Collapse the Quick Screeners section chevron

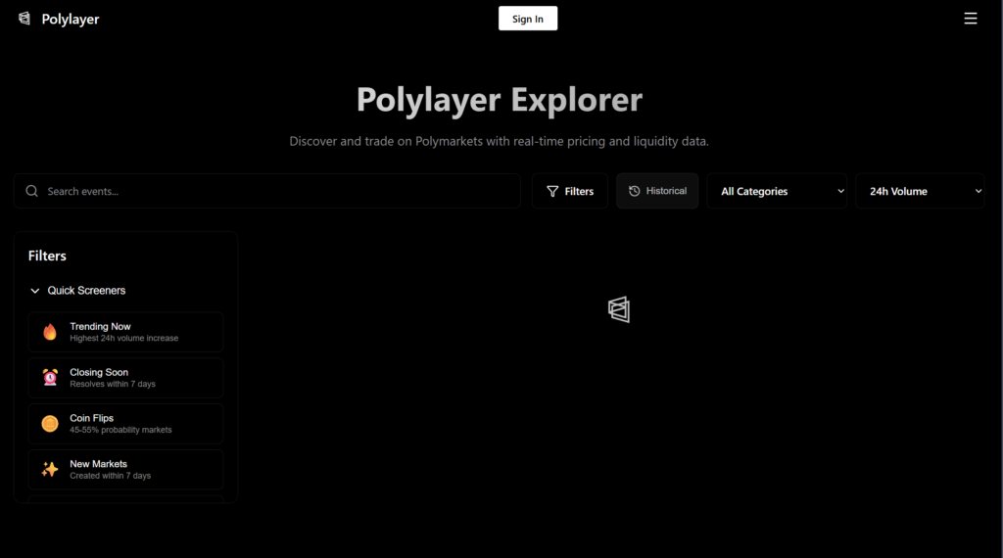(x=35, y=291)
